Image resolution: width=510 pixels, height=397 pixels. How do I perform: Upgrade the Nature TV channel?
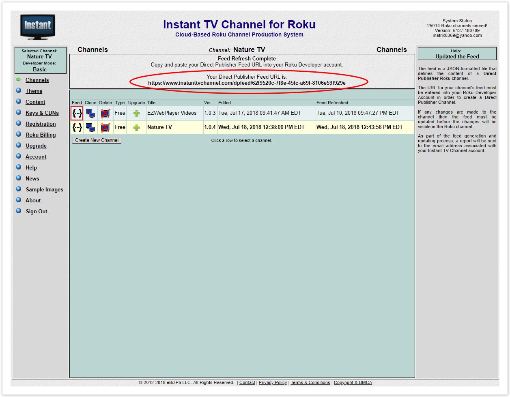coord(137,127)
